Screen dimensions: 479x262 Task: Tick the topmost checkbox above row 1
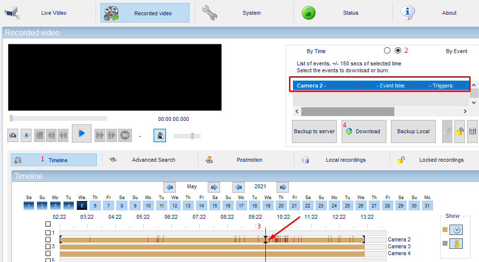pyautogui.click(x=48, y=224)
